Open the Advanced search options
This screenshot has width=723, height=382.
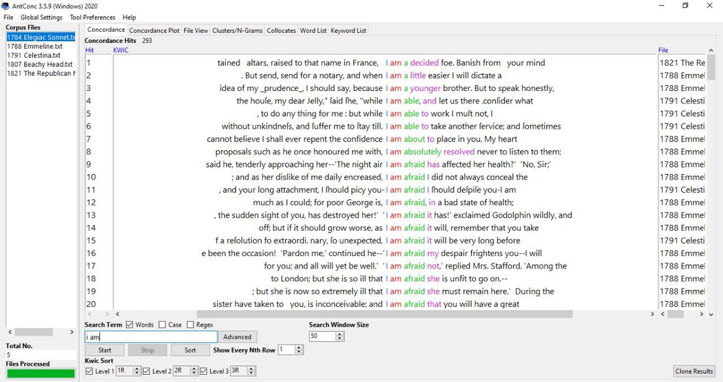click(x=237, y=337)
